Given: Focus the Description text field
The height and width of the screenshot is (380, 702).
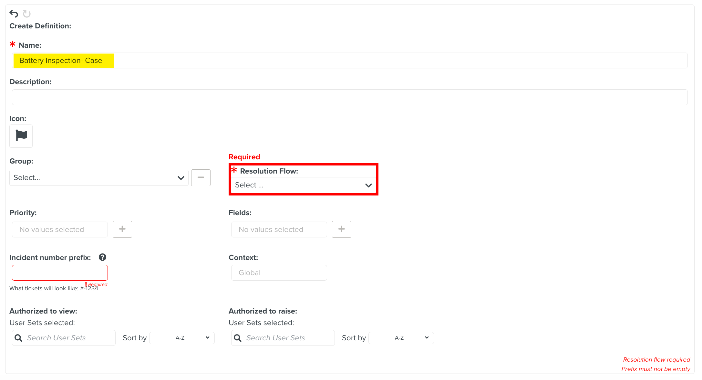Looking at the screenshot, I should point(349,97).
